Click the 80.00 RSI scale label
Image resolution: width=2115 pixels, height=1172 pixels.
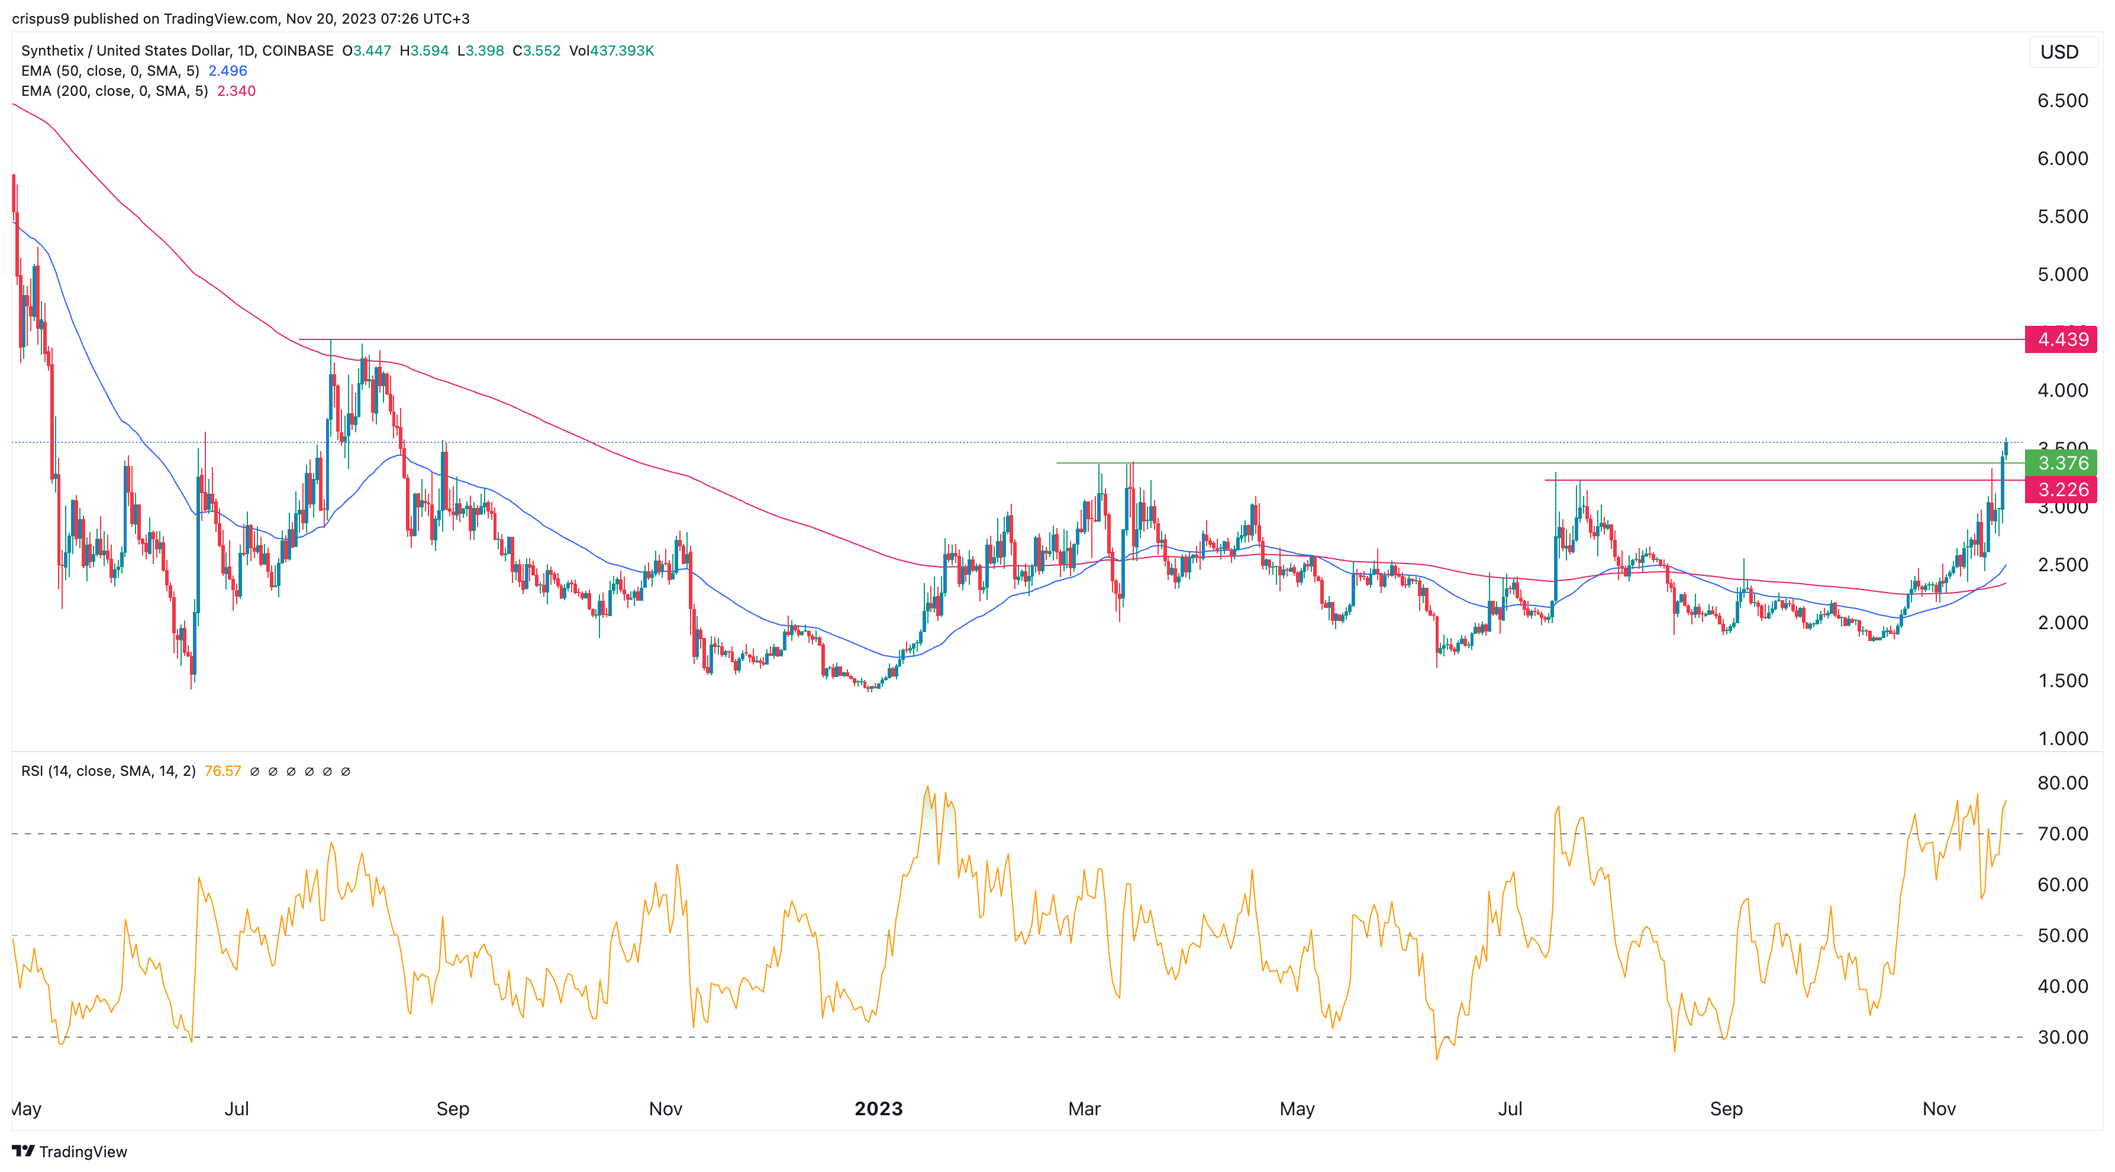click(2062, 784)
